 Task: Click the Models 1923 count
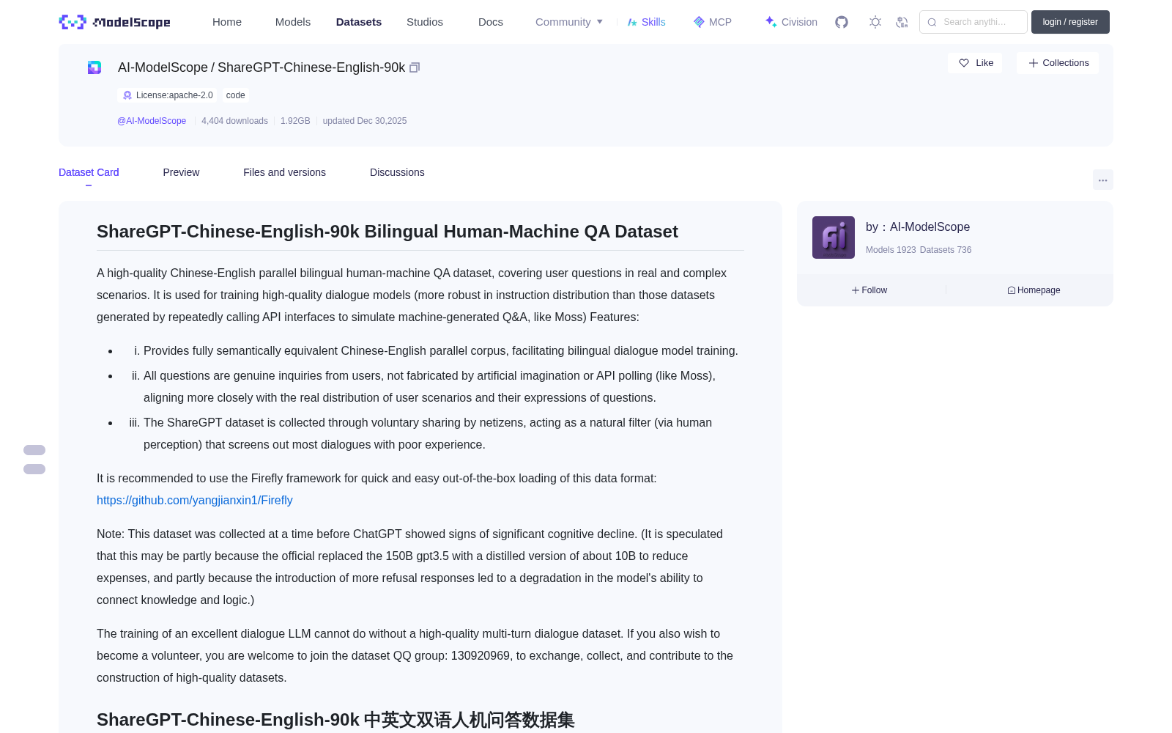[891, 250]
